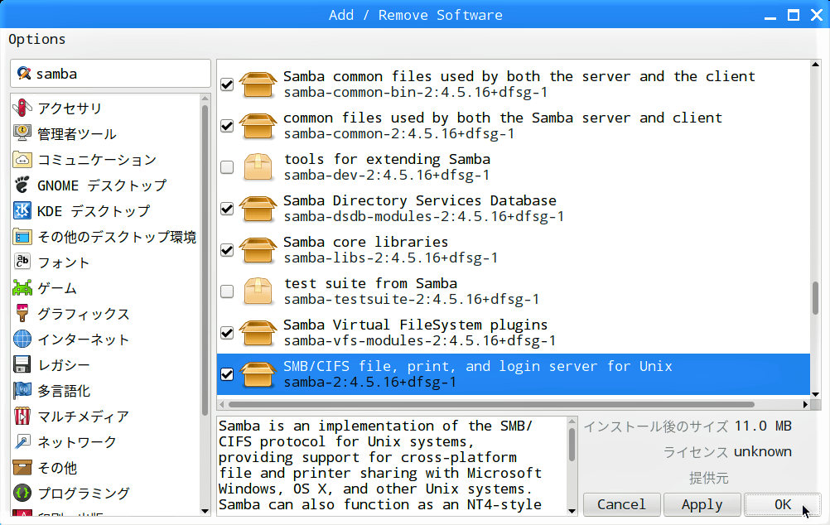Select 'SMB/CIFS file, print, and login server' text

click(441, 366)
